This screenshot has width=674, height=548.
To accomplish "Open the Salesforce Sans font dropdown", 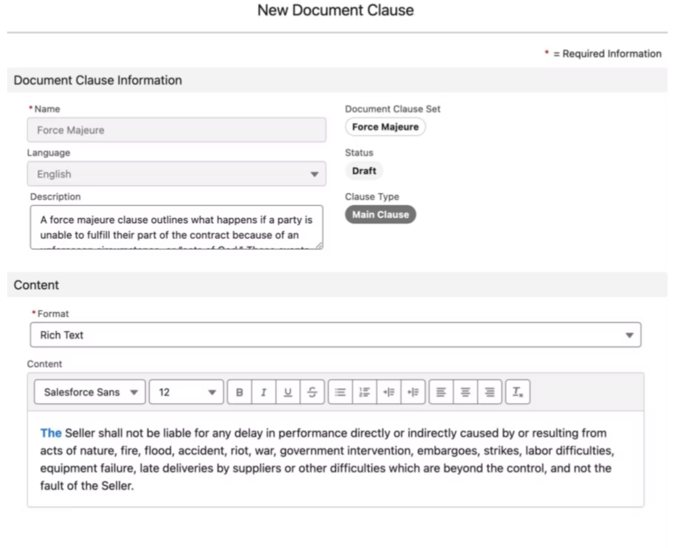I will click(x=89, y=392).
